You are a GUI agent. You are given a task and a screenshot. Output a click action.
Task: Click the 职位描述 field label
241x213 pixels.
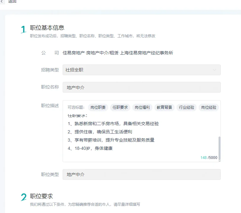click(x=50, y=106)
